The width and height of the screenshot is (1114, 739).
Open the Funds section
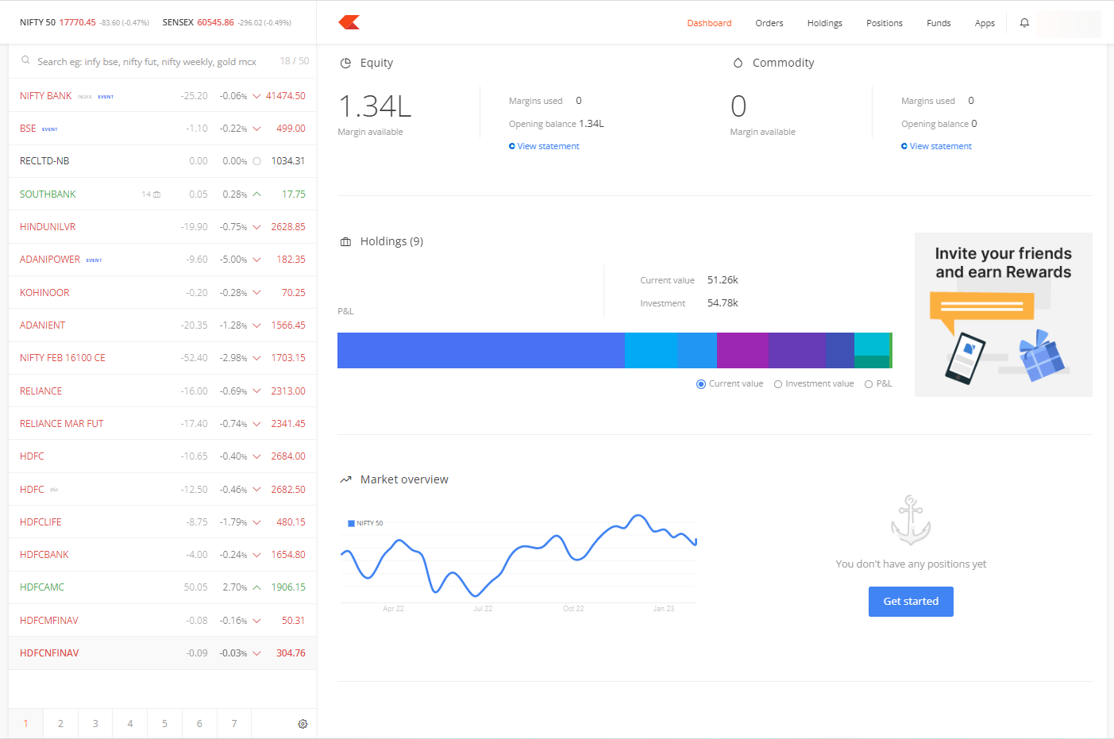click(939, 23)
